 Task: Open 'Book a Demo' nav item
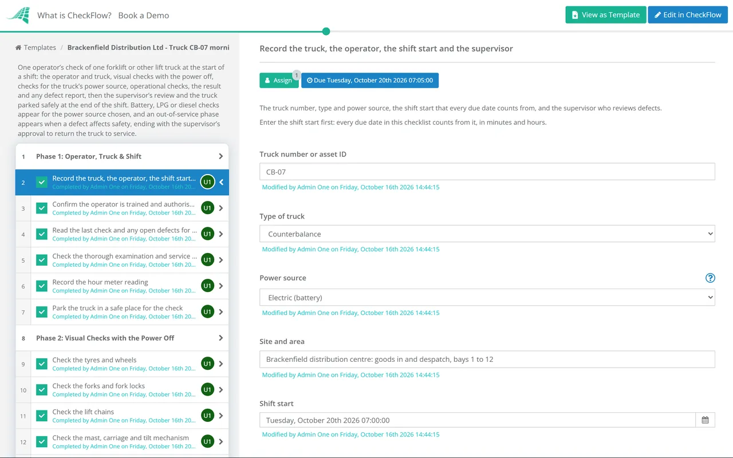[144, 15]
